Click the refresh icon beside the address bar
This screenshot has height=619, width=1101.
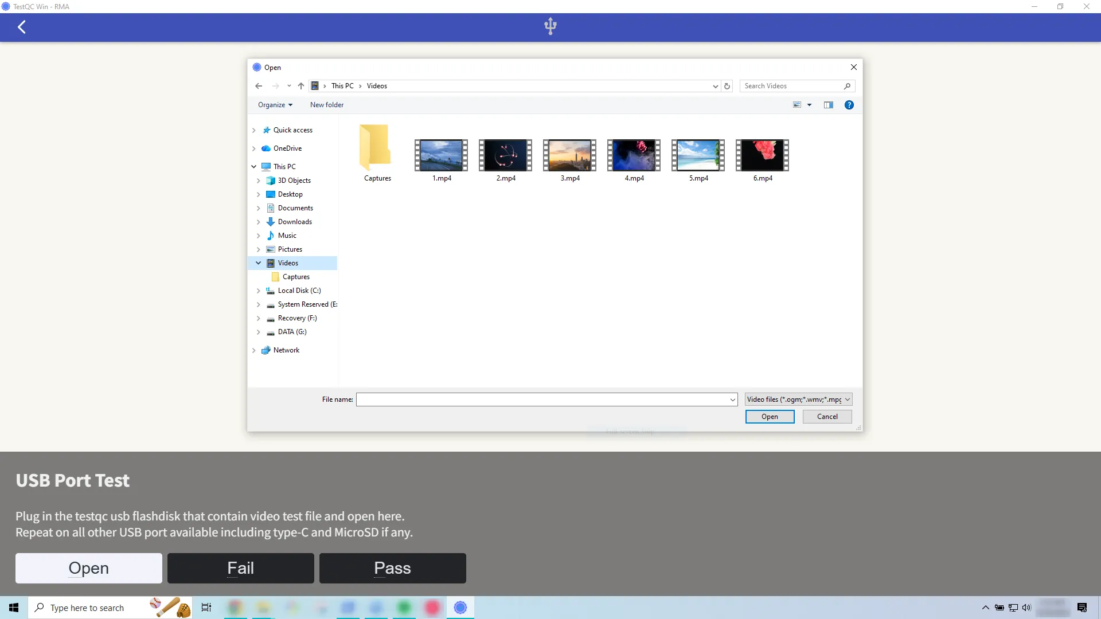click(727, 86)
